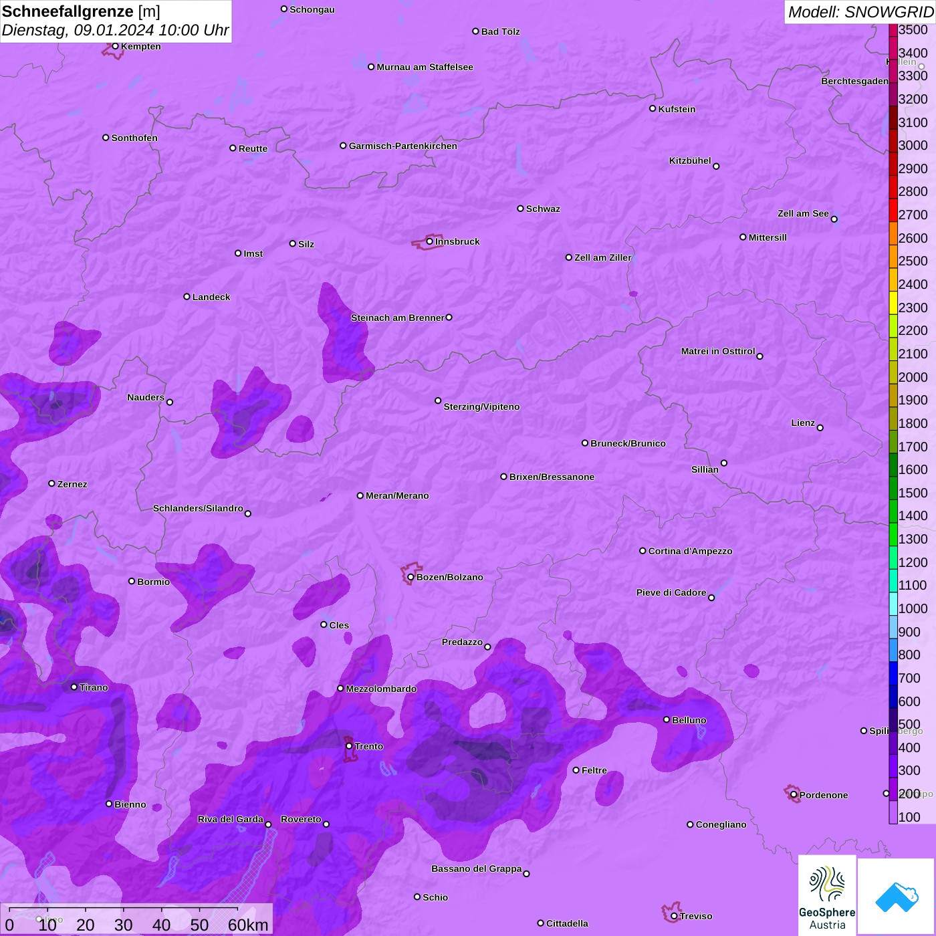Click the 'Berchtesgaden' label
This screenshot has width=936, height=936.
tap(855, 81)
